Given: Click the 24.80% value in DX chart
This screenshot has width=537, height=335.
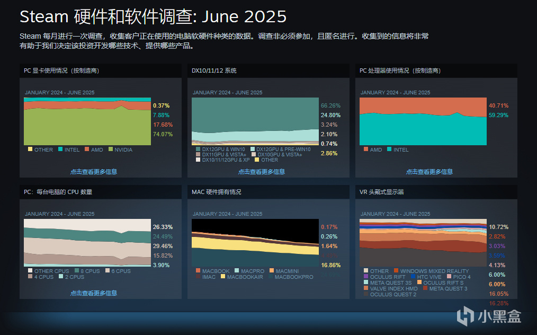Looking at the screenshot, I should [330, 115].
